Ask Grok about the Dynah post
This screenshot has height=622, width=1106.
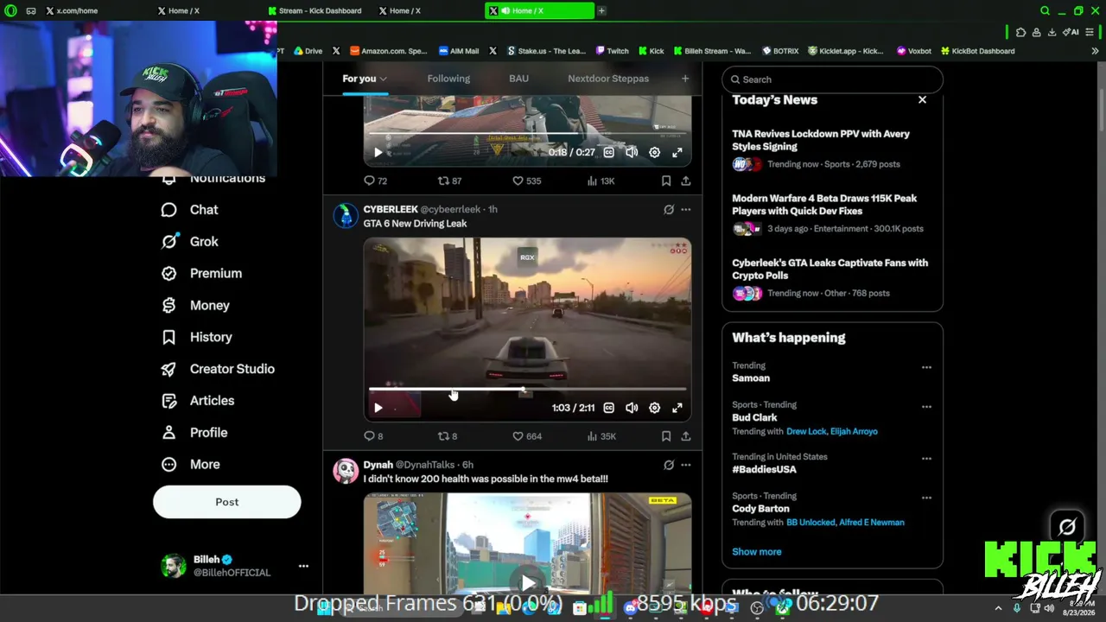coord(669,465)
